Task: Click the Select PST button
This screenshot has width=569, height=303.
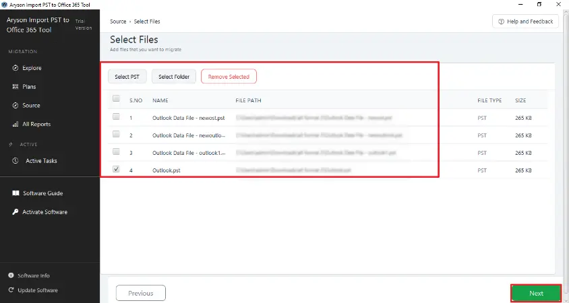Action: tap(127, 77)
